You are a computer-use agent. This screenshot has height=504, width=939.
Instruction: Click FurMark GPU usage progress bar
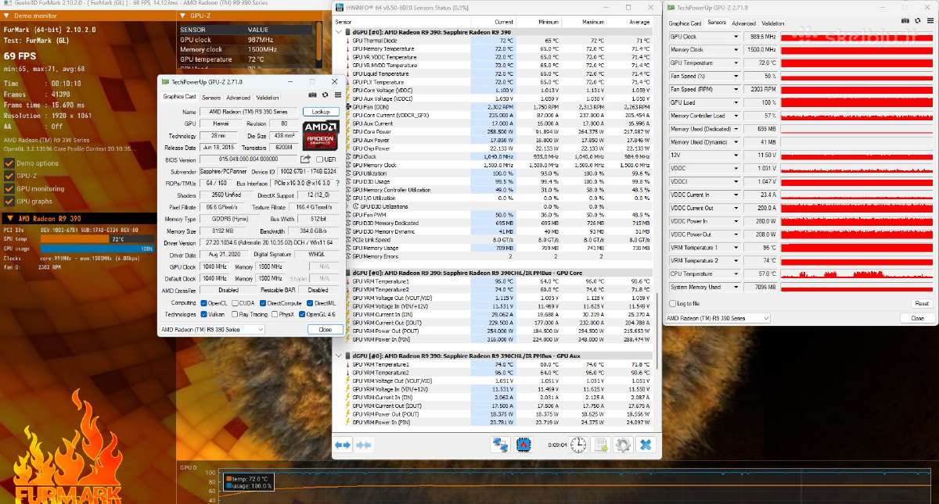[99, 248]
